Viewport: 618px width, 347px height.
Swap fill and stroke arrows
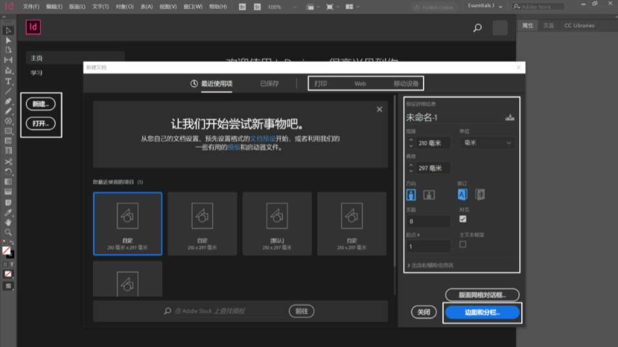pyautogui.click(x=12, y=243)
